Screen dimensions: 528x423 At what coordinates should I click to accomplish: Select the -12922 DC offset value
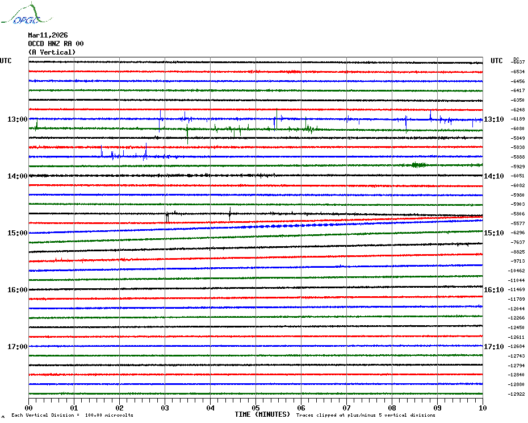[x=518, y=394]
